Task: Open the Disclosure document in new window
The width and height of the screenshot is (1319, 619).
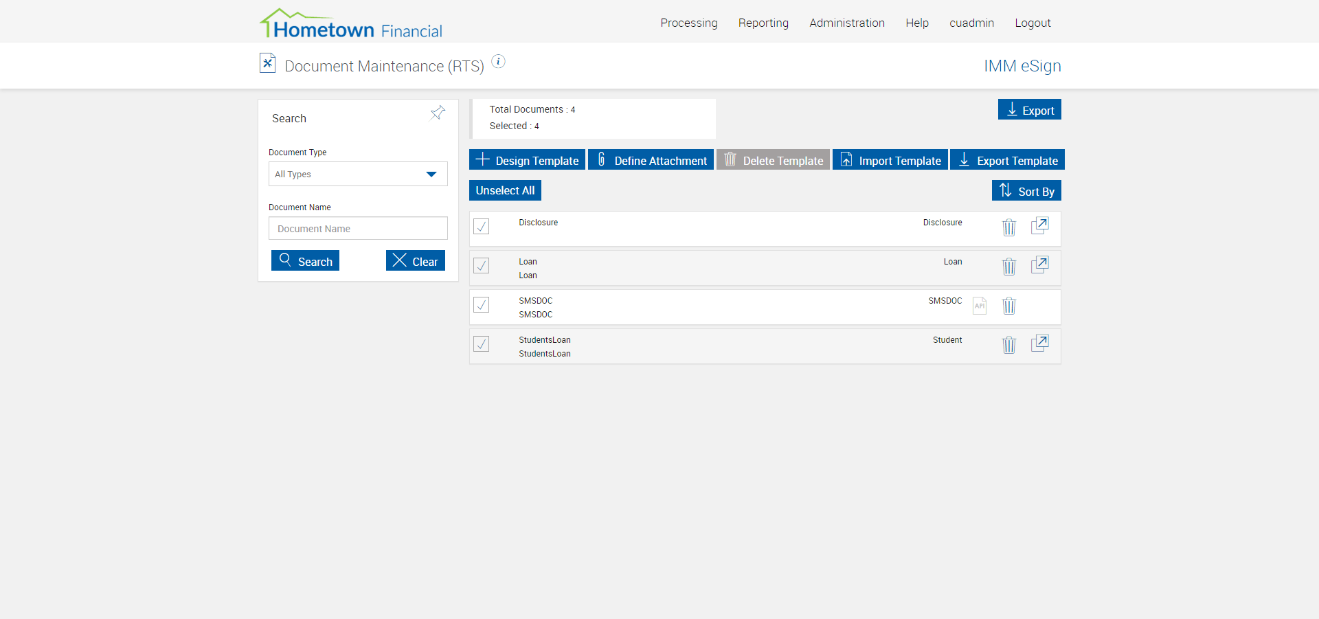Action: (x=1040, y=226)
